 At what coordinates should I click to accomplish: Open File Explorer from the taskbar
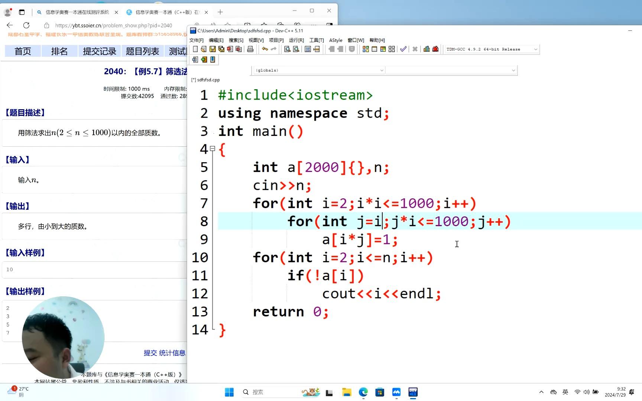[347, 392]
